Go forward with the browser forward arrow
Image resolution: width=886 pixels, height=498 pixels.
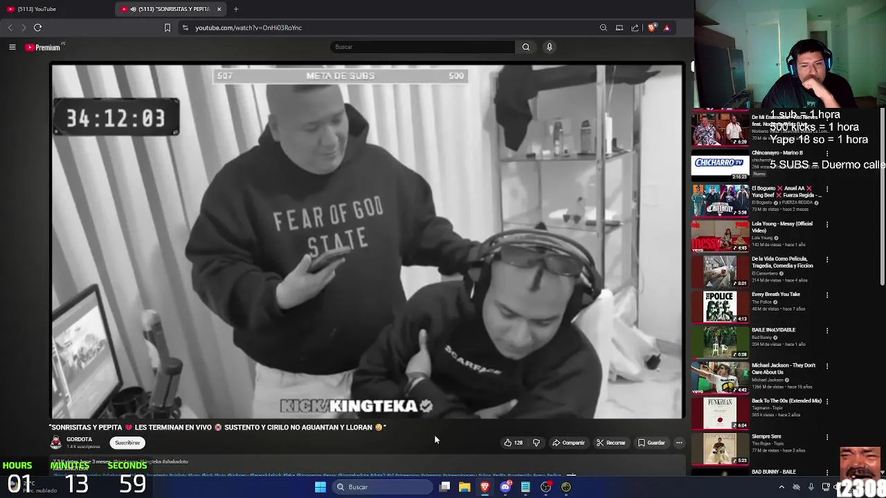point(23,28)
